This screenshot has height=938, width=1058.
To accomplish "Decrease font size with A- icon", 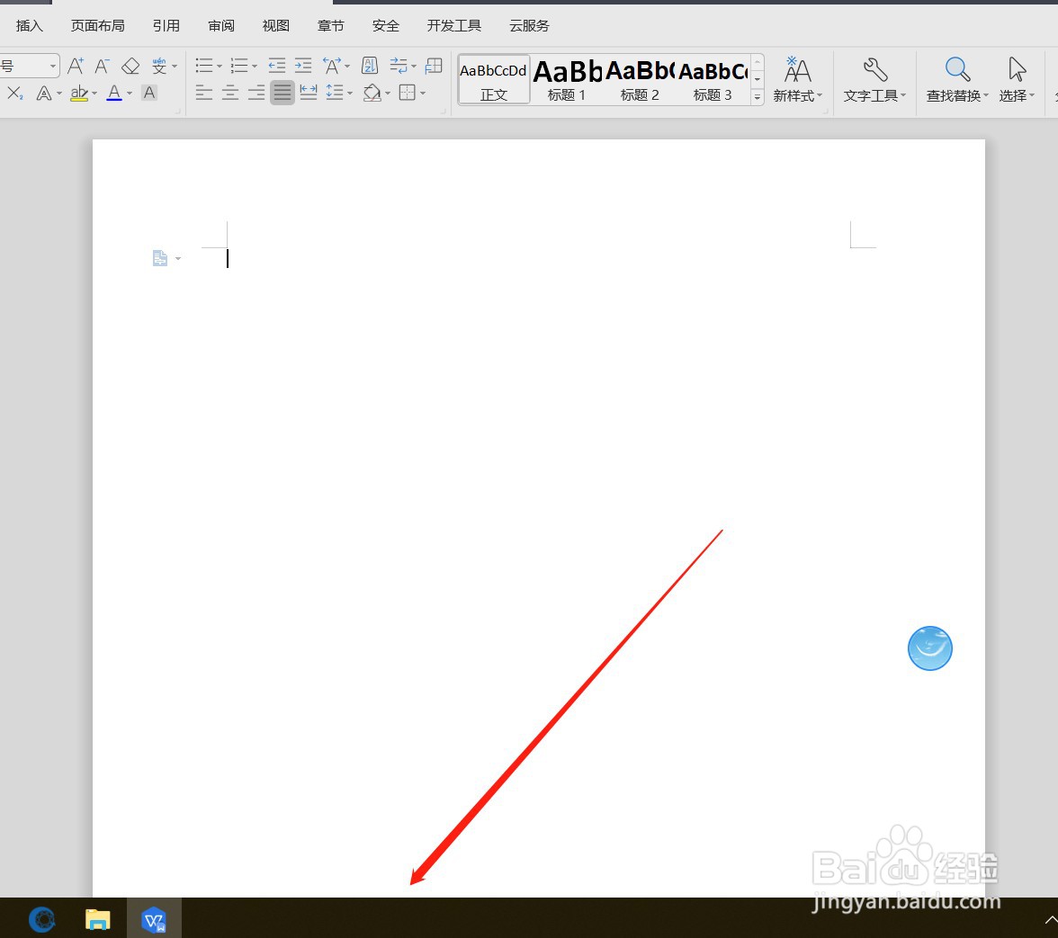I will coord(102,66).
